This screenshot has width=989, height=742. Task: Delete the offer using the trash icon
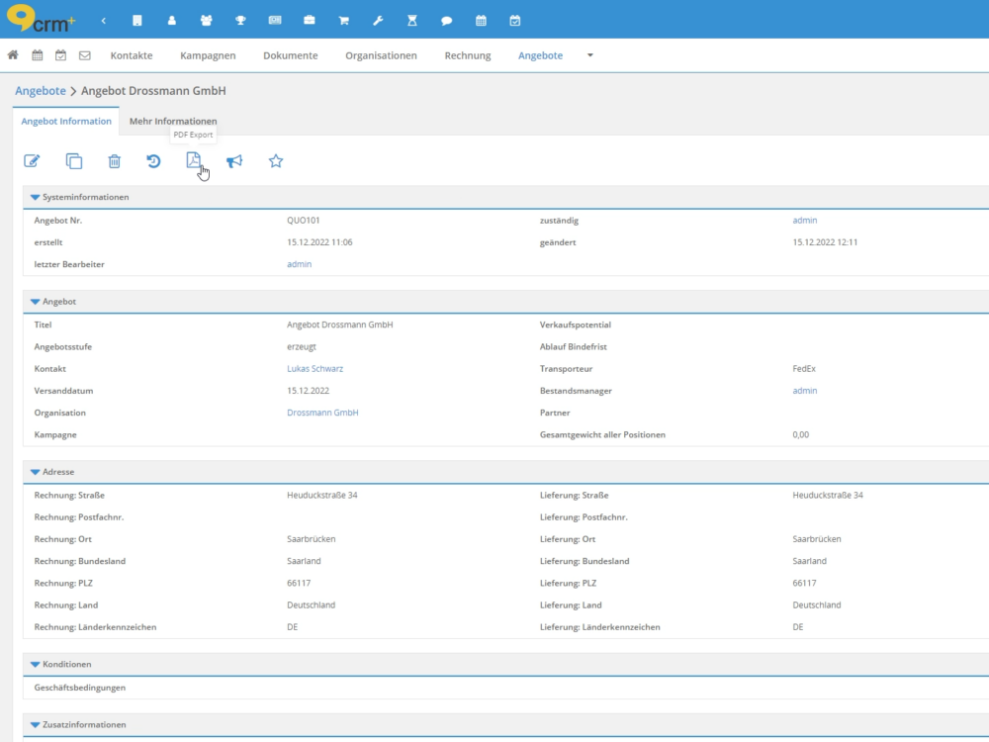click(x=115, y=161)
